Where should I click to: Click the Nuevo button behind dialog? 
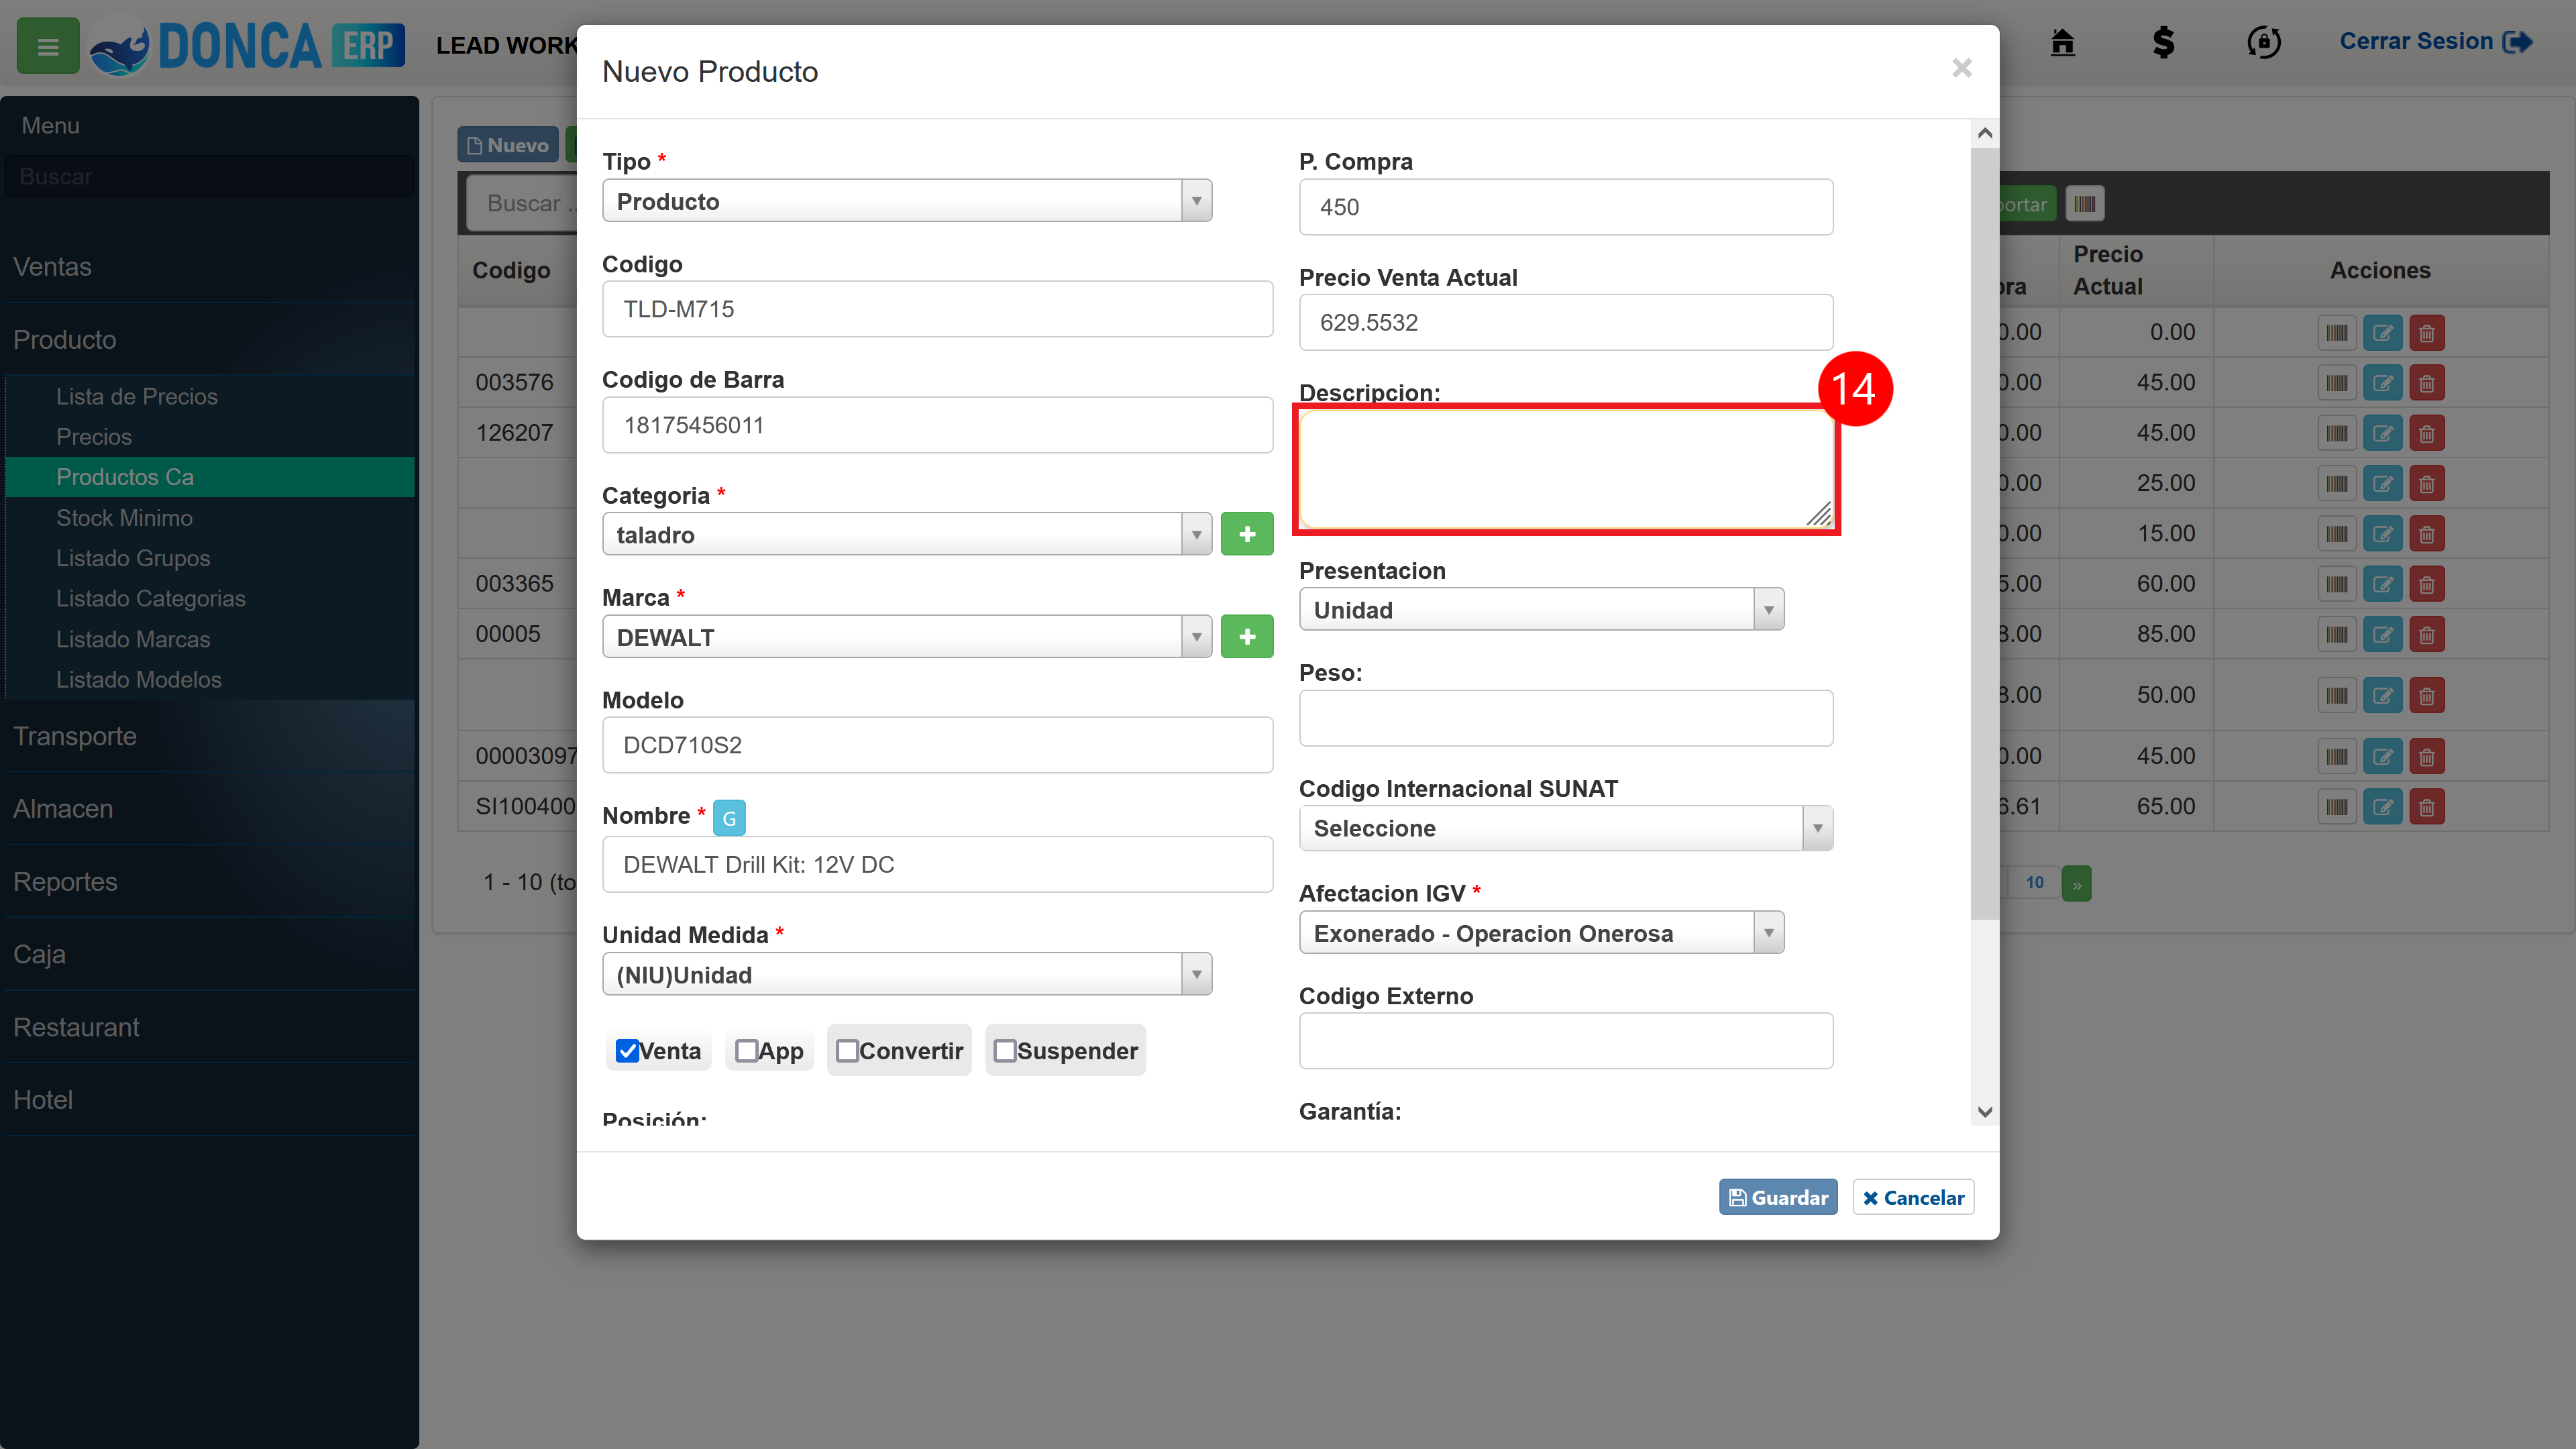click(x=508, y=145)
